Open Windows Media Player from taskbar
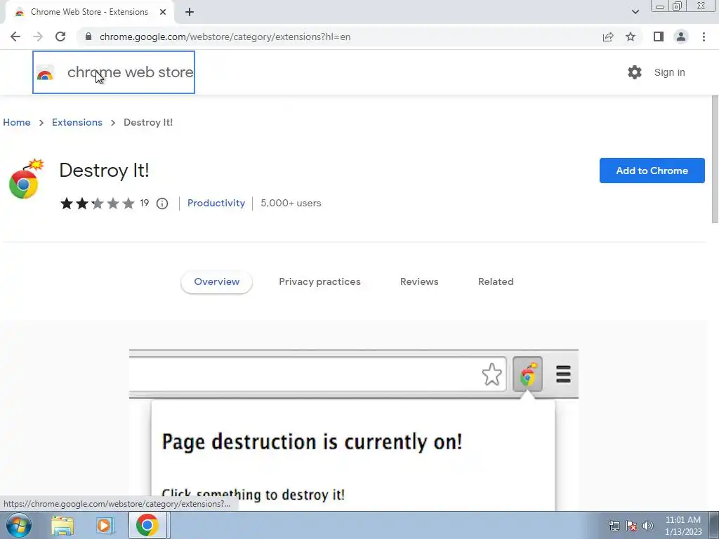Screen dimensions: 719x539 105,525
